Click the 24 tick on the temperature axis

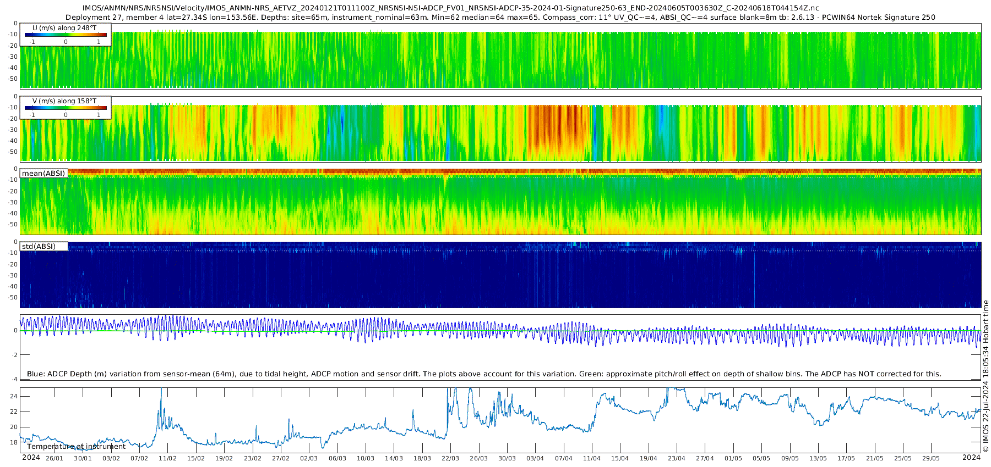pyautogui.click(x=14, y=396)
